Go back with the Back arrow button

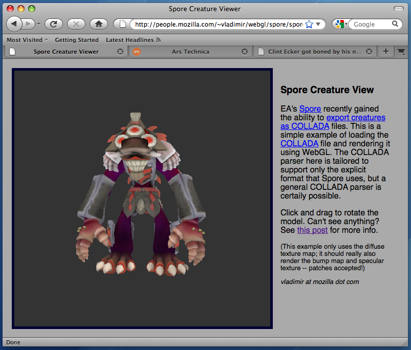pyautogui.click(x=14, y=24)
